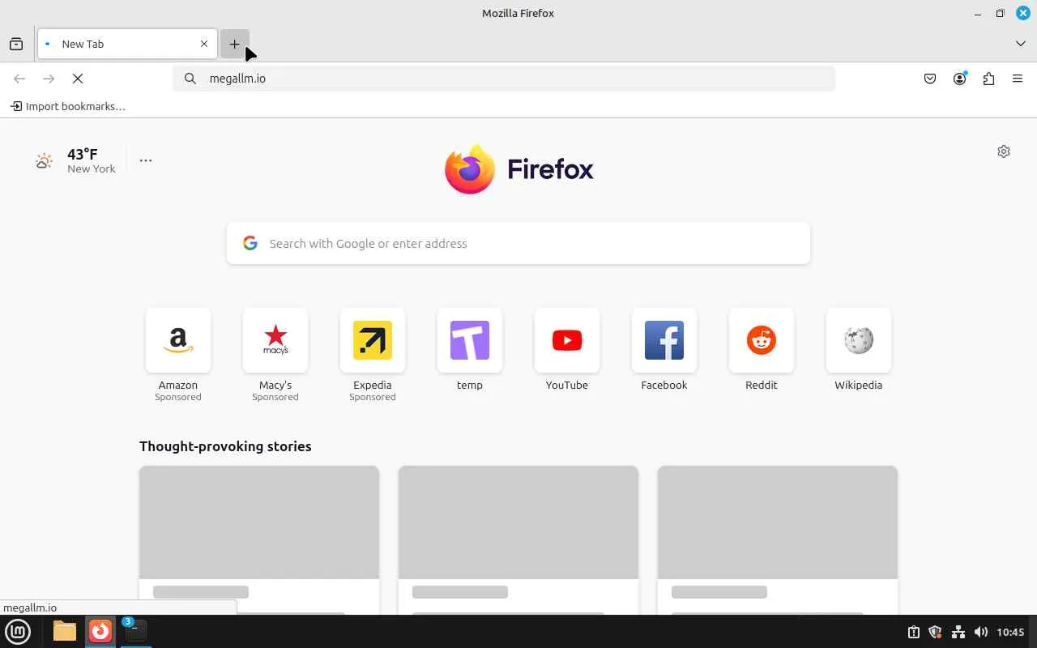The width and height of the screenshot is (1037, 648).
Task: Stop loading the page
Action: coord(78,79)
